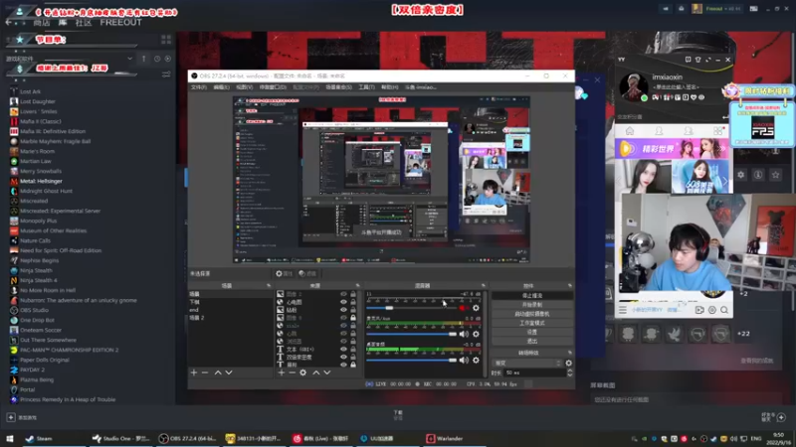Toggle visibility of the 钻粉 source

coord(343,310)
